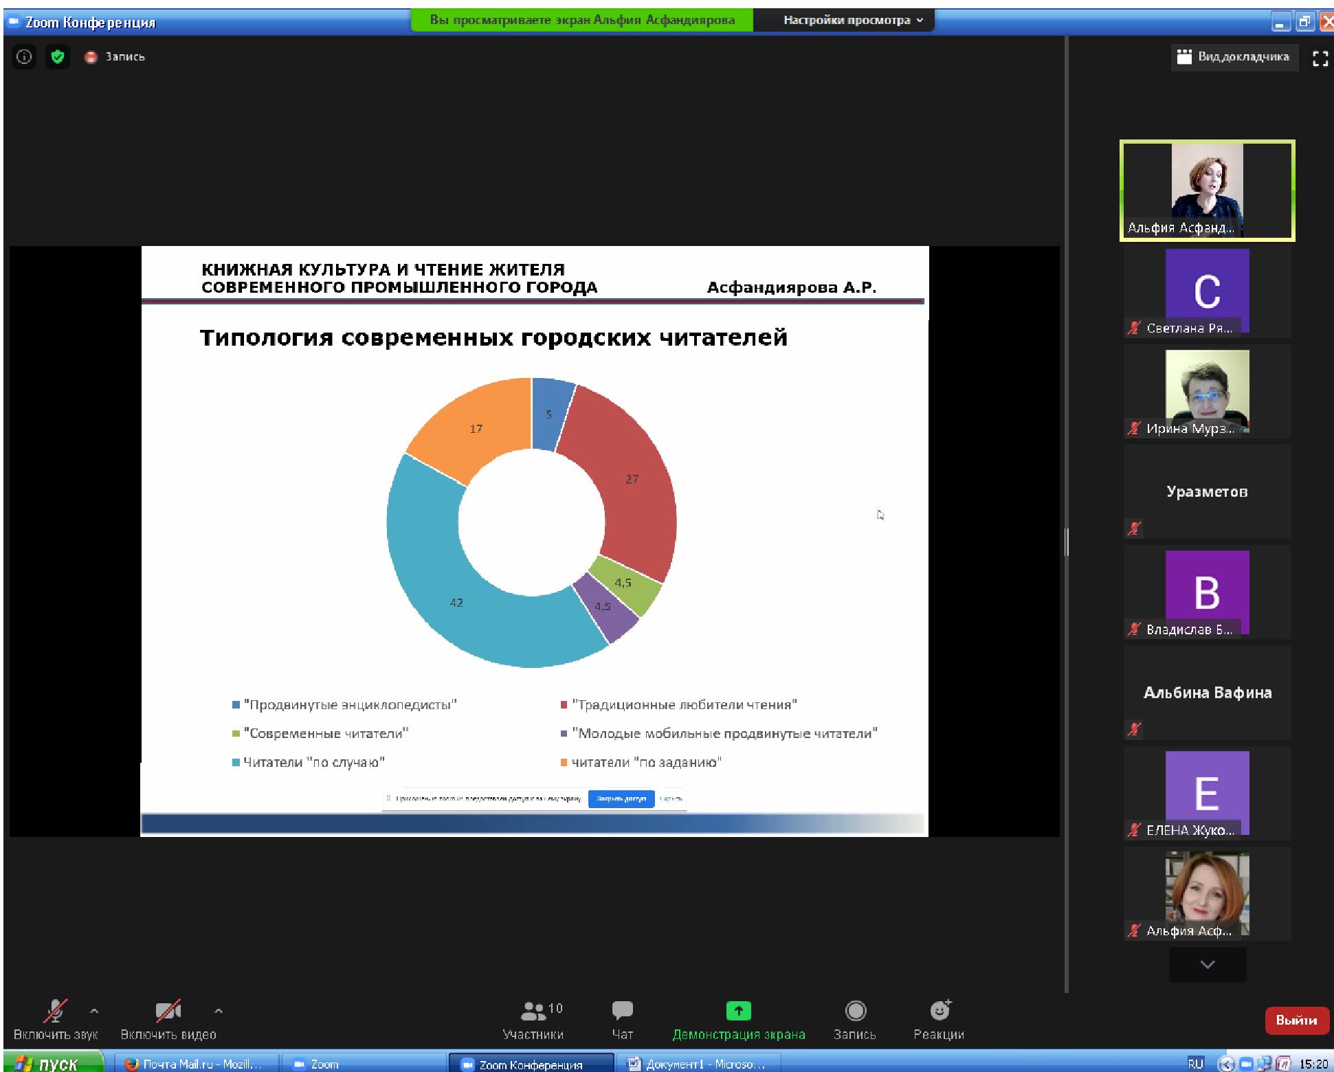Open Настройки просмотра dropdown

click(x=853, y=21)
